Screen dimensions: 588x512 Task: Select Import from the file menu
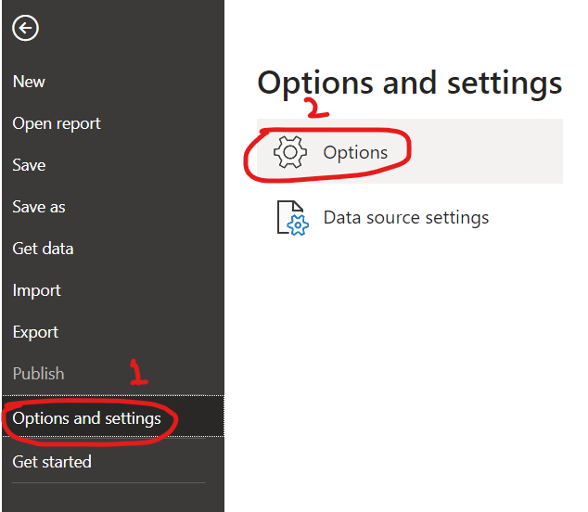[x=36, y=290]
